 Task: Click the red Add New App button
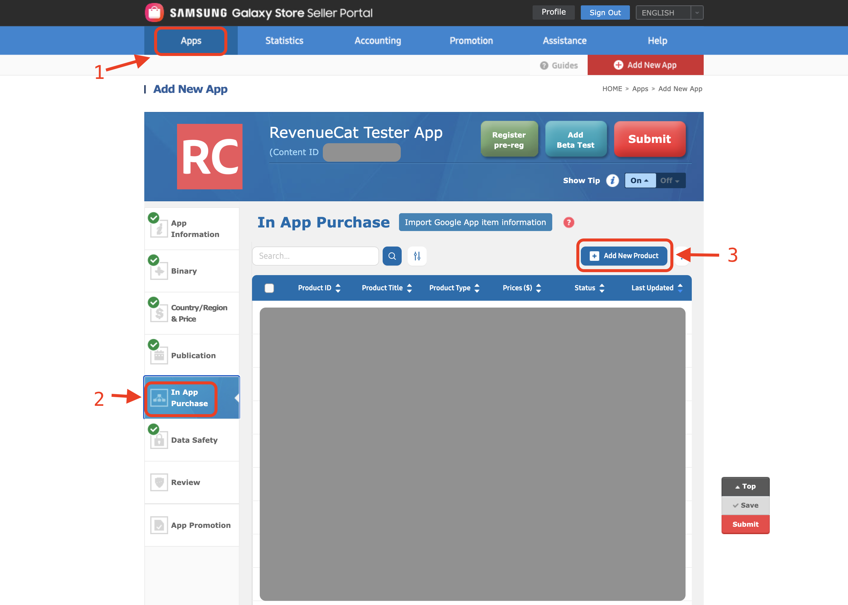point(645,65)
